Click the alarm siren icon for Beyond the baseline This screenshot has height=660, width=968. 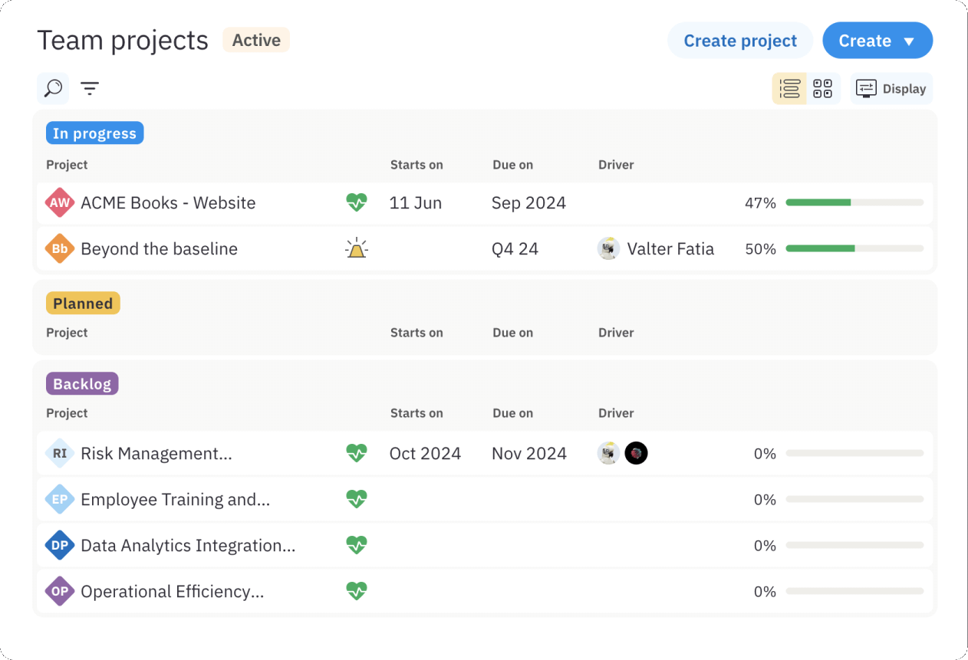[357, 248]
